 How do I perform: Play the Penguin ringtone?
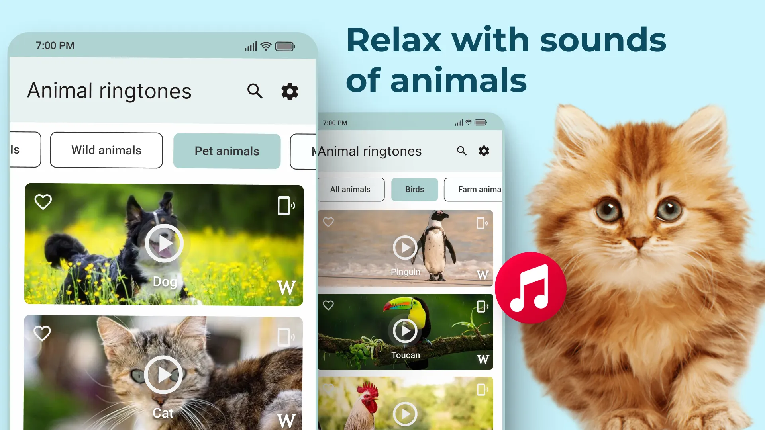(404, 247)
